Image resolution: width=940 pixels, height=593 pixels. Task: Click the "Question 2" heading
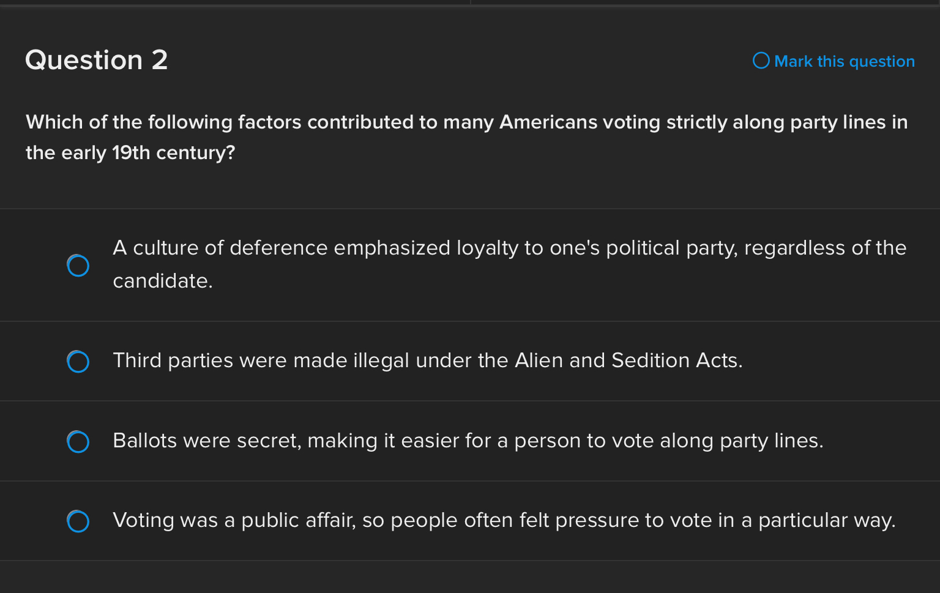(97, 60)
